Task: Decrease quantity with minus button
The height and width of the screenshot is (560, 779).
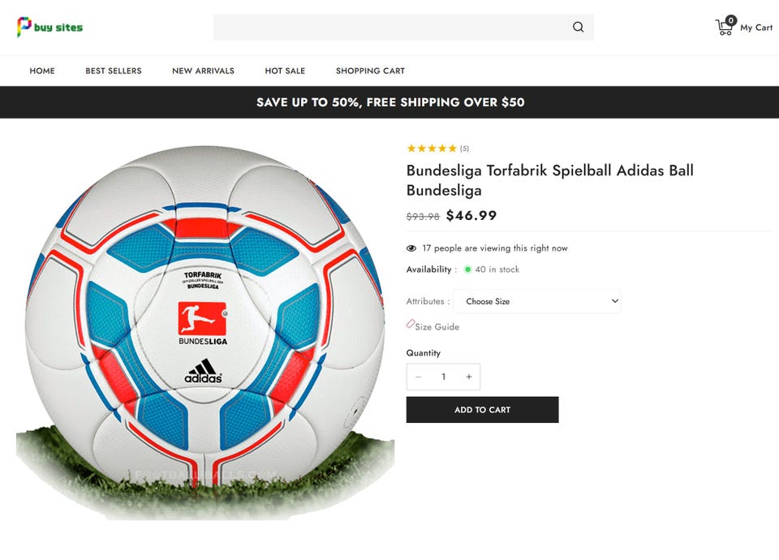Action: tap(419, 377)
